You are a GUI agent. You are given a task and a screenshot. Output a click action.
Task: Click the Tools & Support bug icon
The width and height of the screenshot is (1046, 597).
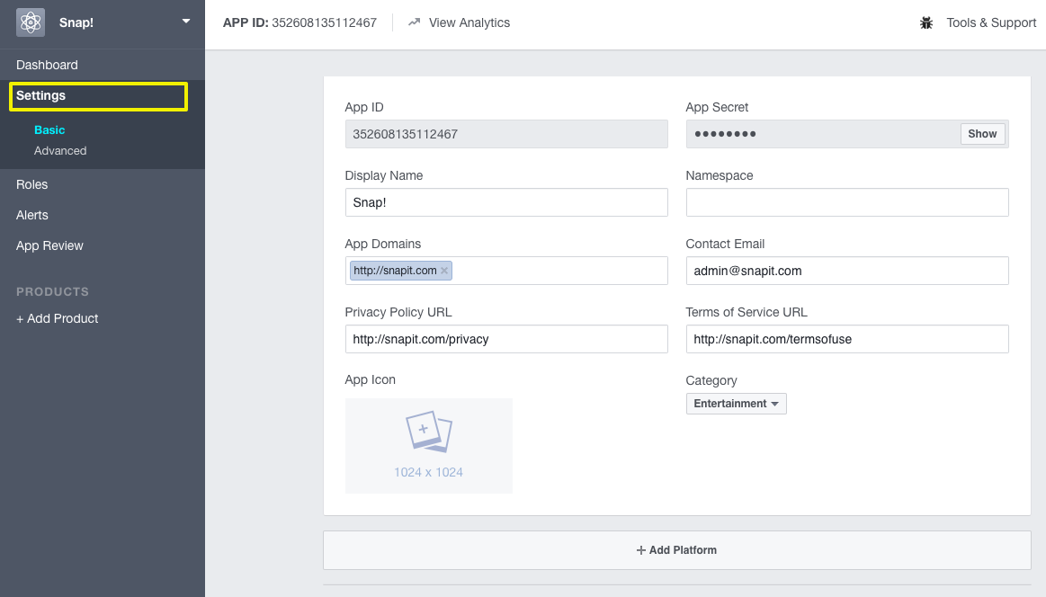925,22
